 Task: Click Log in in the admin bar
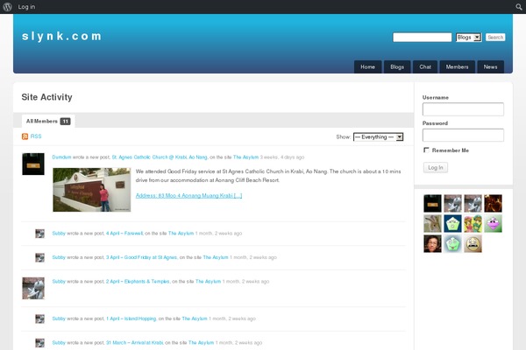point(26,7)
